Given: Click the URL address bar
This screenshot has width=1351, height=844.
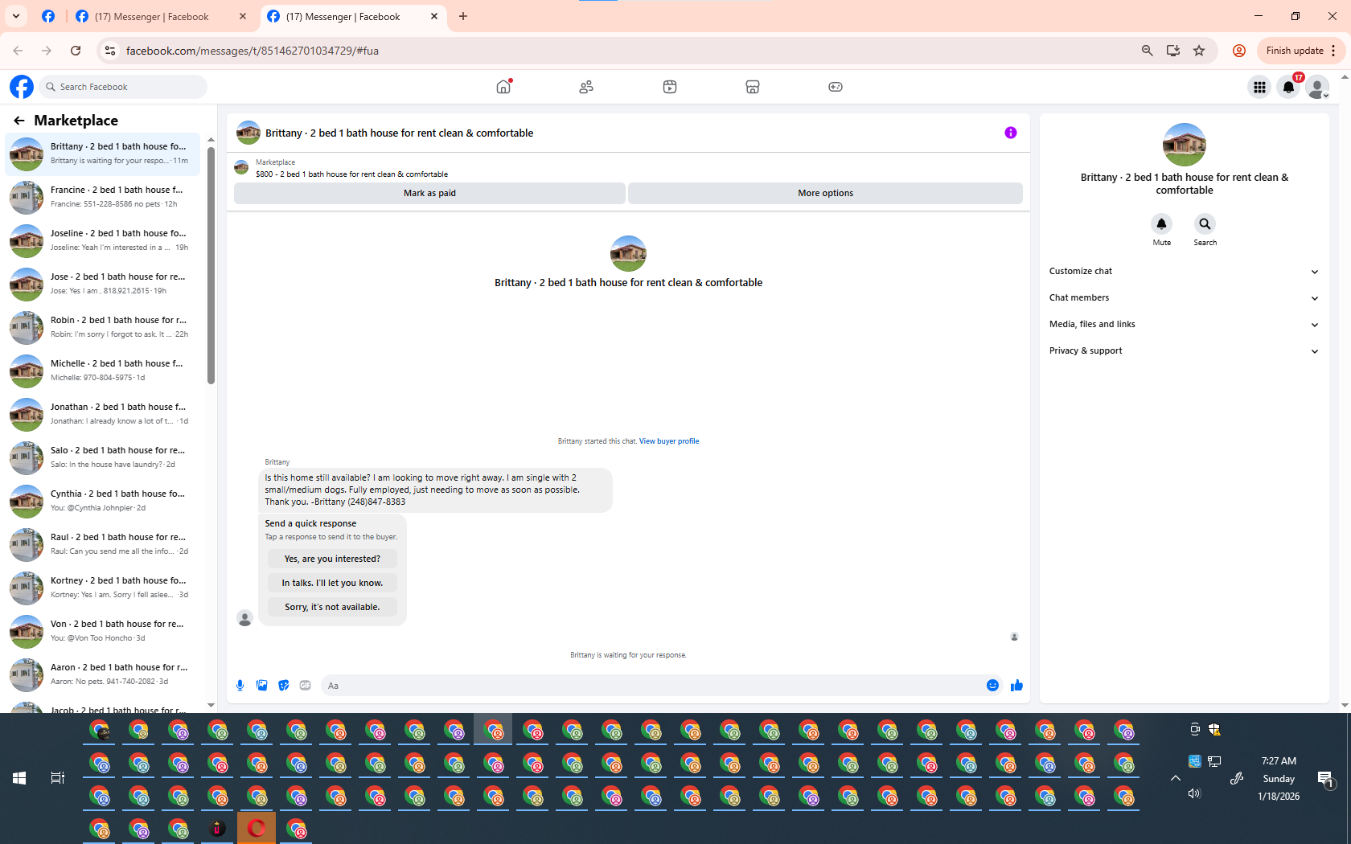Looking at the screenshot, I should 627,51.
